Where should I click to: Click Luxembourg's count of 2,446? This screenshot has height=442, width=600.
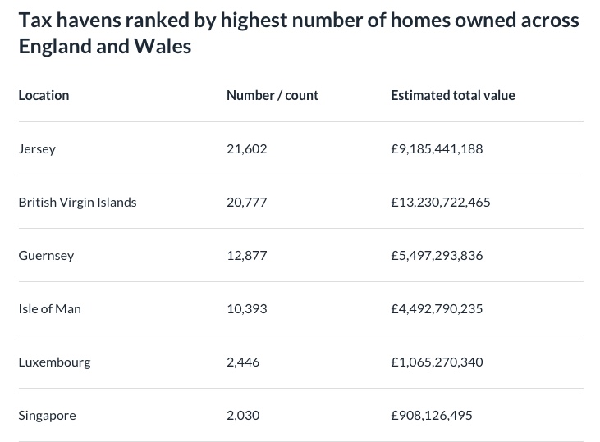[x=243, y=362]
